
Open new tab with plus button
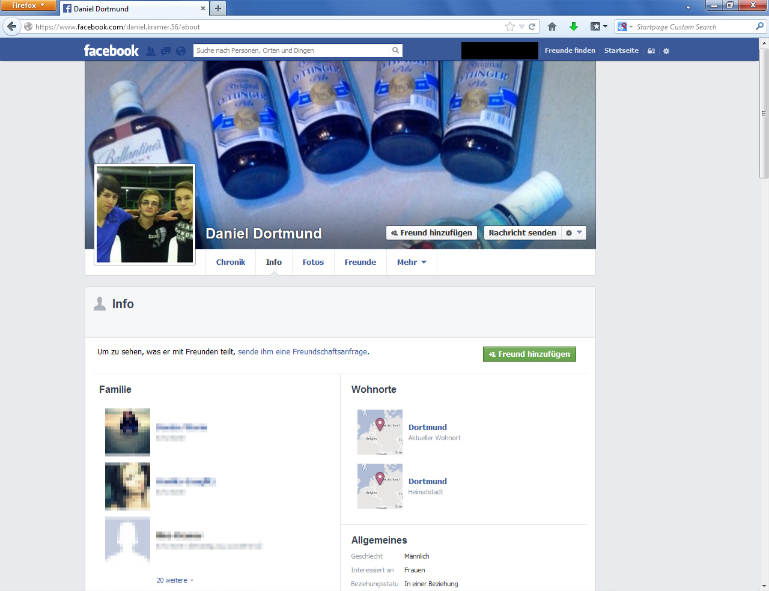218,8
